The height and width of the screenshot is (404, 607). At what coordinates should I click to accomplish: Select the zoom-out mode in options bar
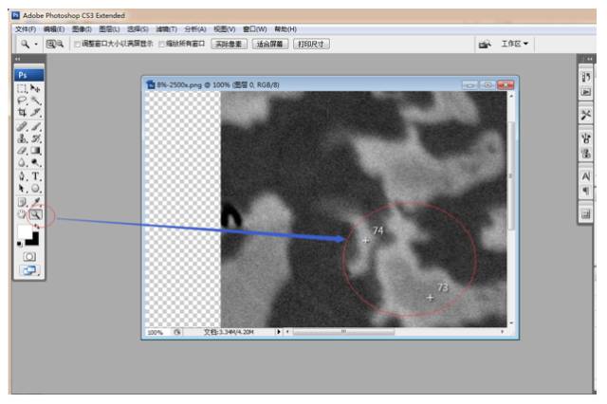(x=59, y=44)
